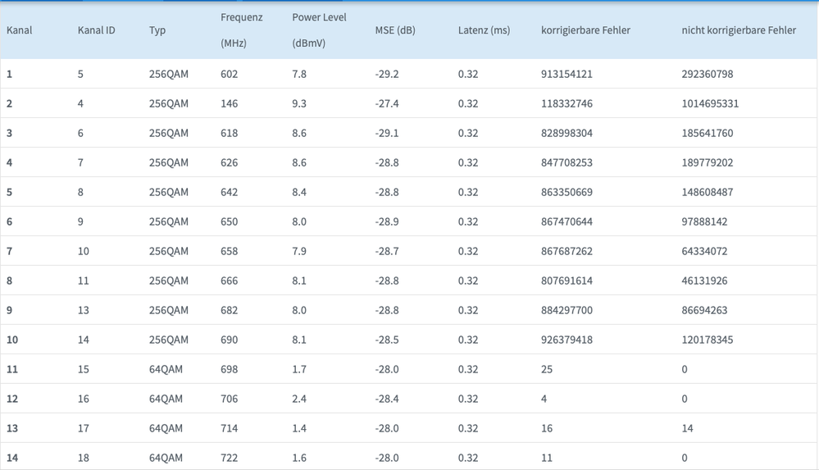This screenshot has height=470, width=819.
Task: Click the Typ column header
Action: click(x=157, y=30)
